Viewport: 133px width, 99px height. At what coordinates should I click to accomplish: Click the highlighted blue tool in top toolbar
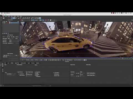pyautogui.click(x=40, y=18)
